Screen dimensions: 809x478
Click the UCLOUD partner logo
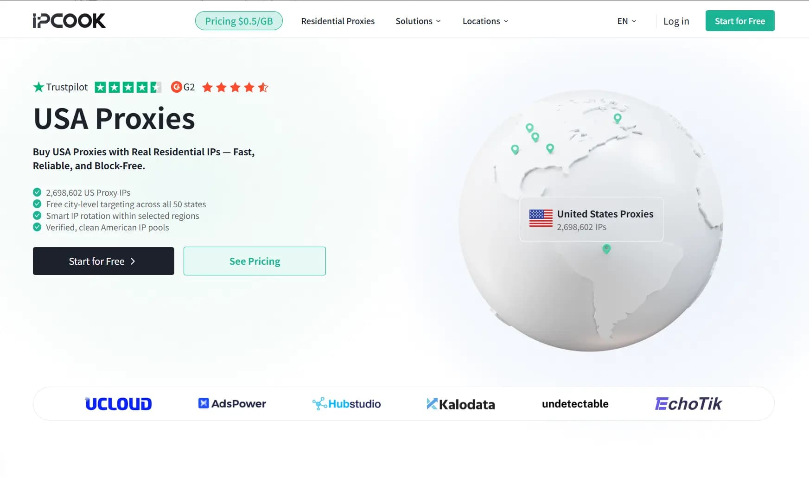pos(119,404)
